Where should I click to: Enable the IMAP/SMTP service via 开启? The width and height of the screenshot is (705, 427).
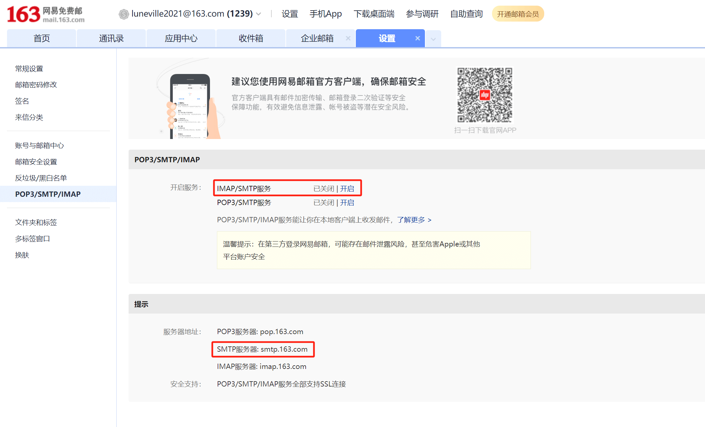[347, 188]
